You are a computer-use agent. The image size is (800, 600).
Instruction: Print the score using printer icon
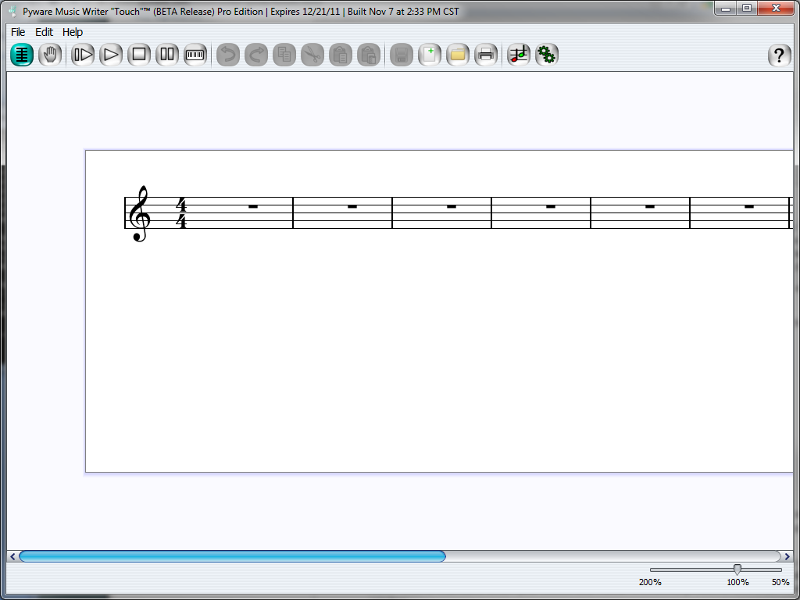point(486,55)
